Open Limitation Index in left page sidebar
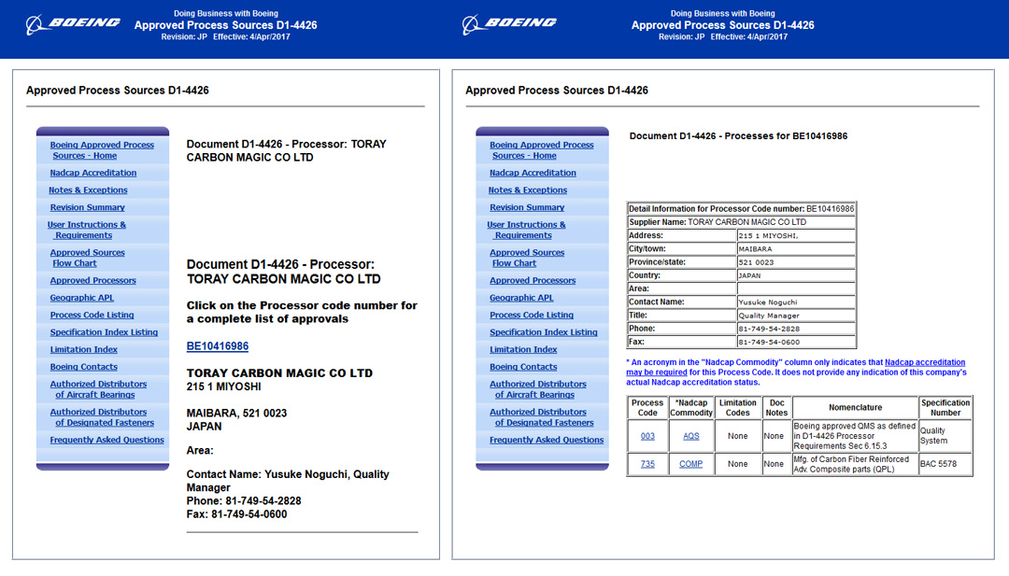This screenshot has width=1009, height=576. click(x=84, y=350)
